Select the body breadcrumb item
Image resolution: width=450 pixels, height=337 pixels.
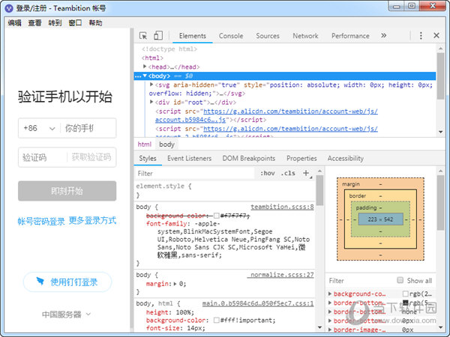[x=166, y=145]
